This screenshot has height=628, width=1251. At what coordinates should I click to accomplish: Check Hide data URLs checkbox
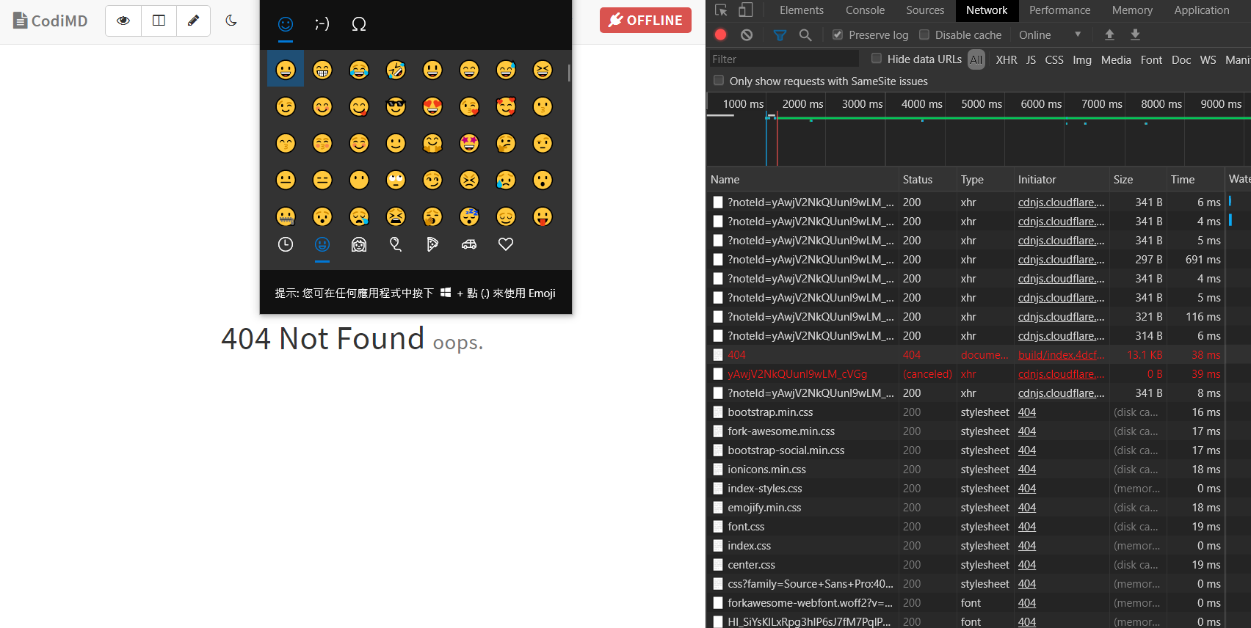(876, 58)
